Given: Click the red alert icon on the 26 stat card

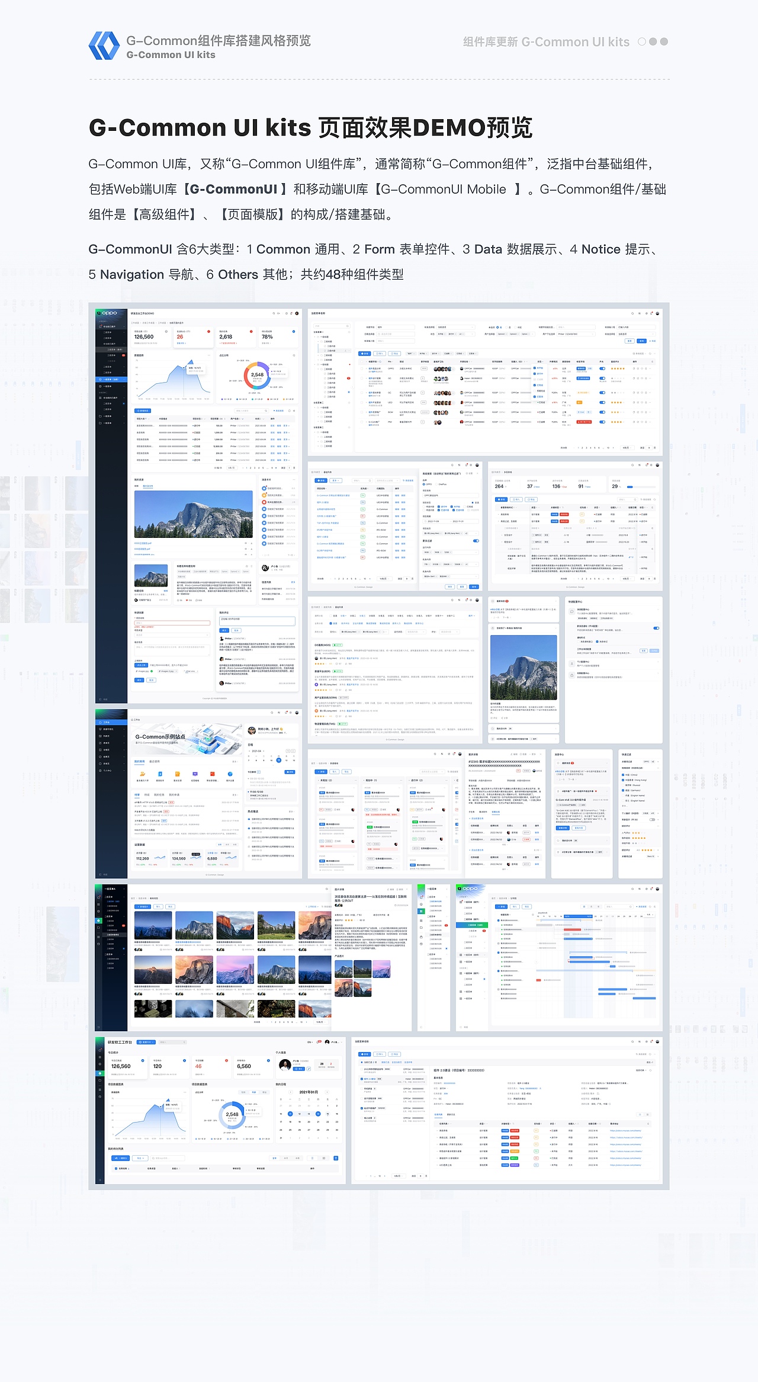Looking at the screenshot, I should tap(208, 332).
